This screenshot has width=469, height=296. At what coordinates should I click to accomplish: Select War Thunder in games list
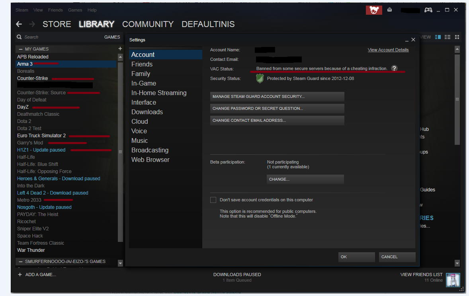(x=31, y=250)
